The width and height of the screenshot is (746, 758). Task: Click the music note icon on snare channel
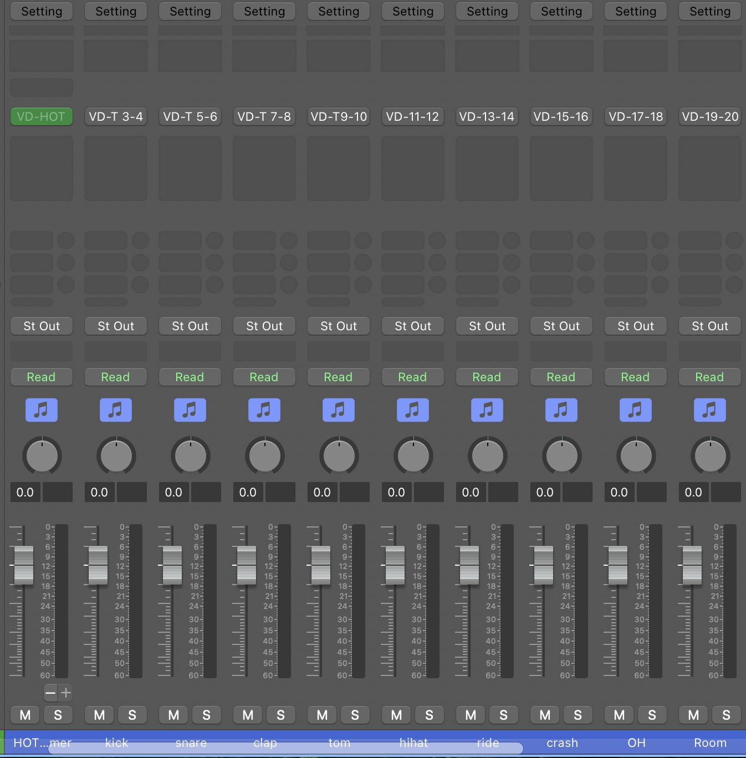coord(190,410)
